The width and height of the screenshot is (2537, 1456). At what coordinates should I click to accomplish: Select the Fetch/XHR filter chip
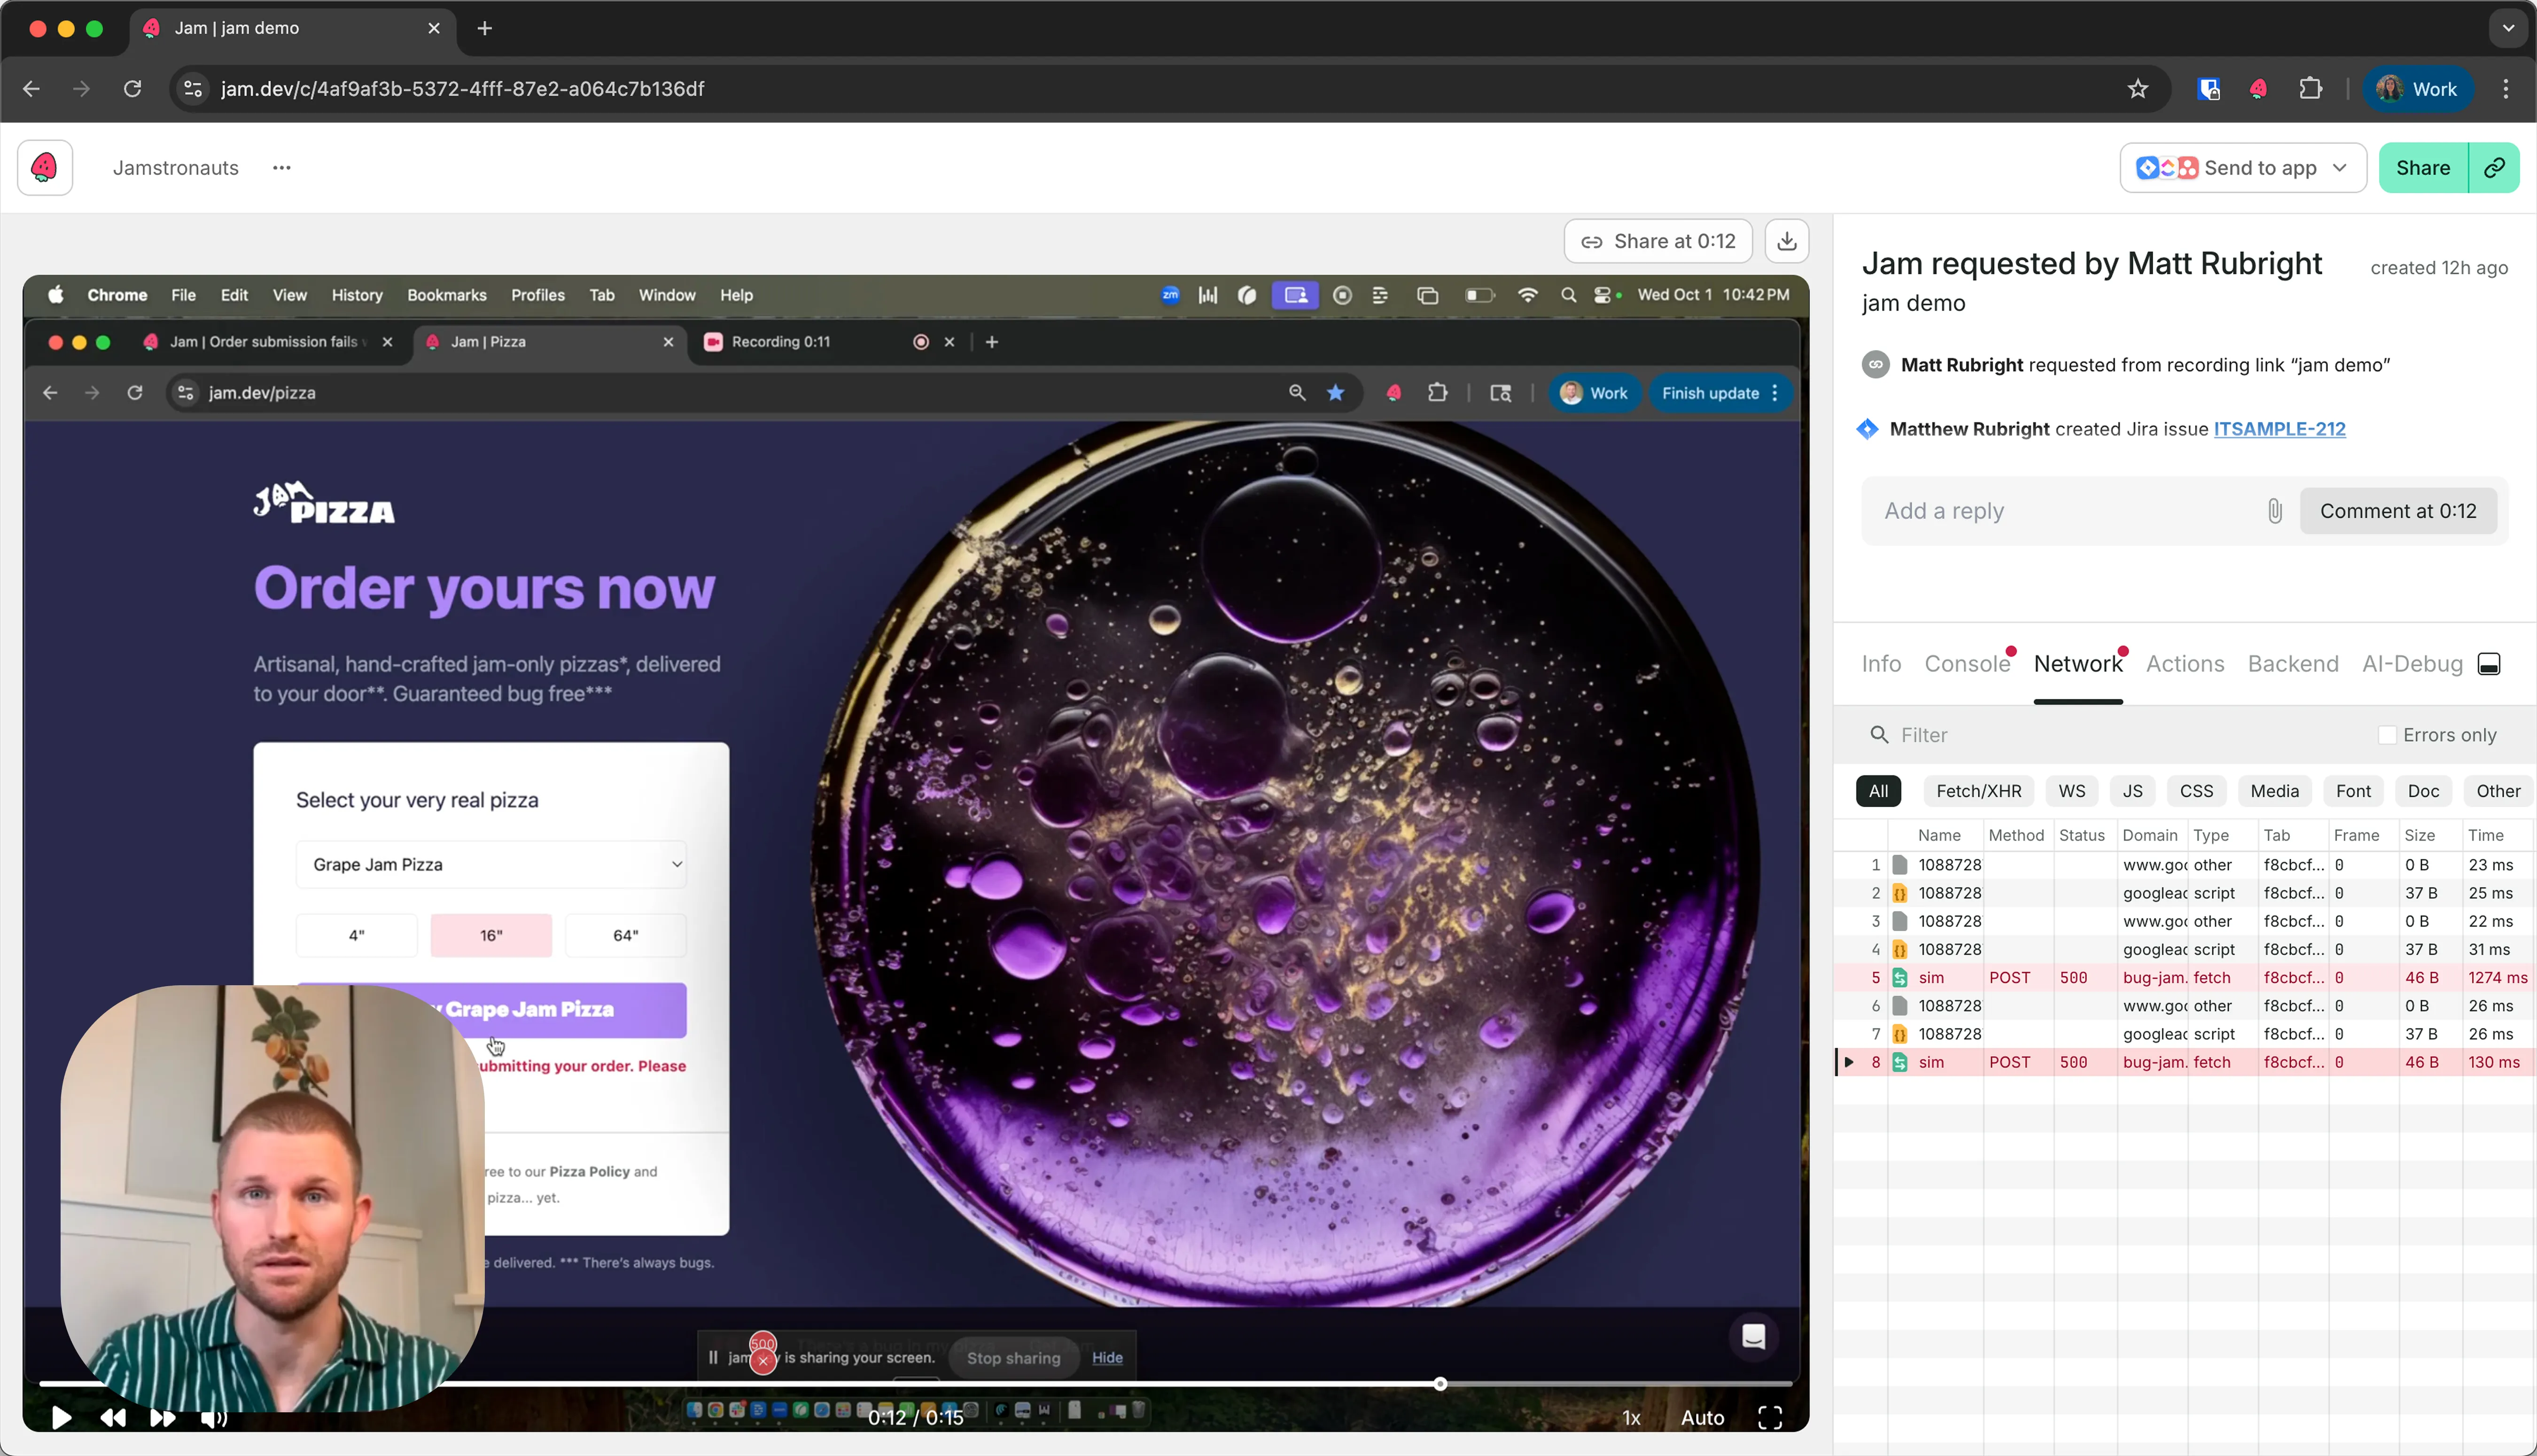tap(1978, 791)
